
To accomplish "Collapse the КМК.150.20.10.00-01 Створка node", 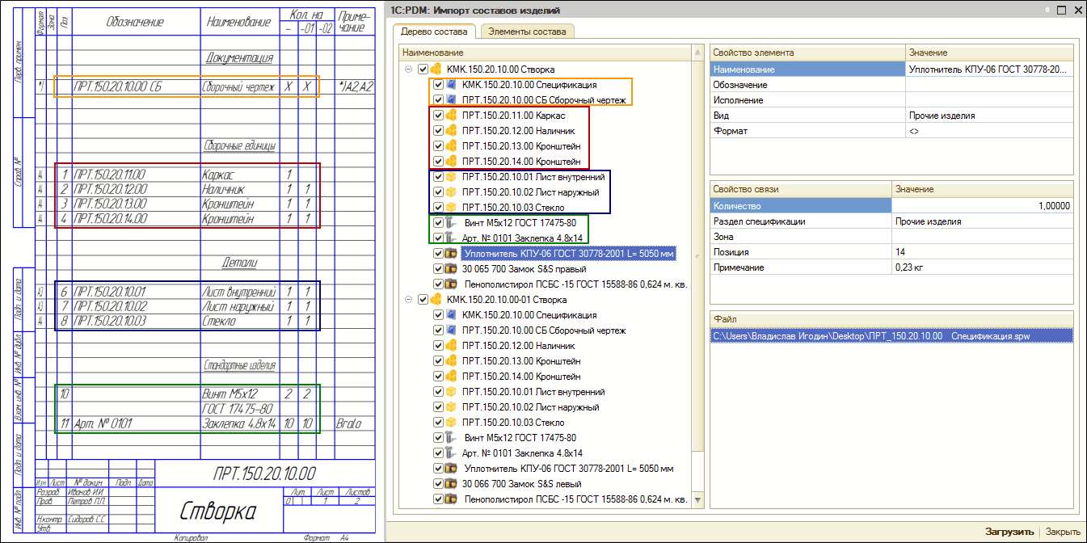I will click(x=409, y=299).
